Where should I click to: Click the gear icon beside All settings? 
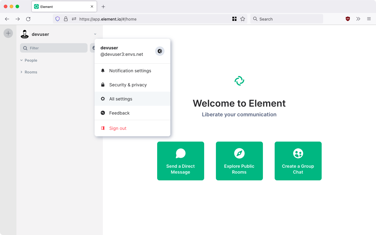[103, 99]
